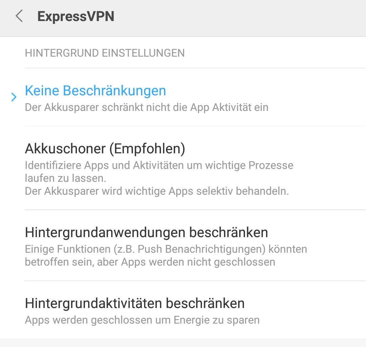Tap the word 'beschränken' in the Hintergrundaktivitäten title
The image size is (366, 347).
[205, 303]
